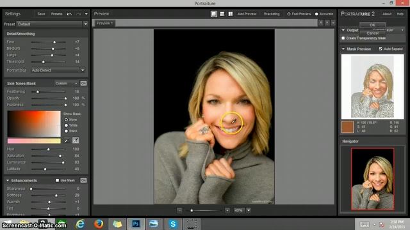Toggle the Enhancements On button

pos(83,180)
